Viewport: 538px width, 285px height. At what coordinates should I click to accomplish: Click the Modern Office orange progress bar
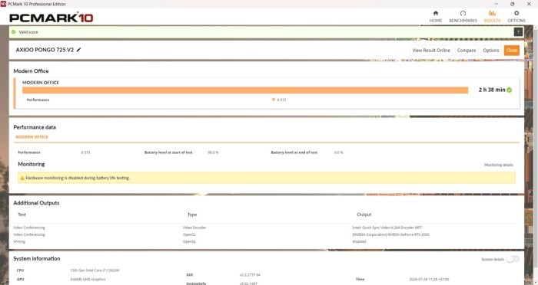(245, 90)
